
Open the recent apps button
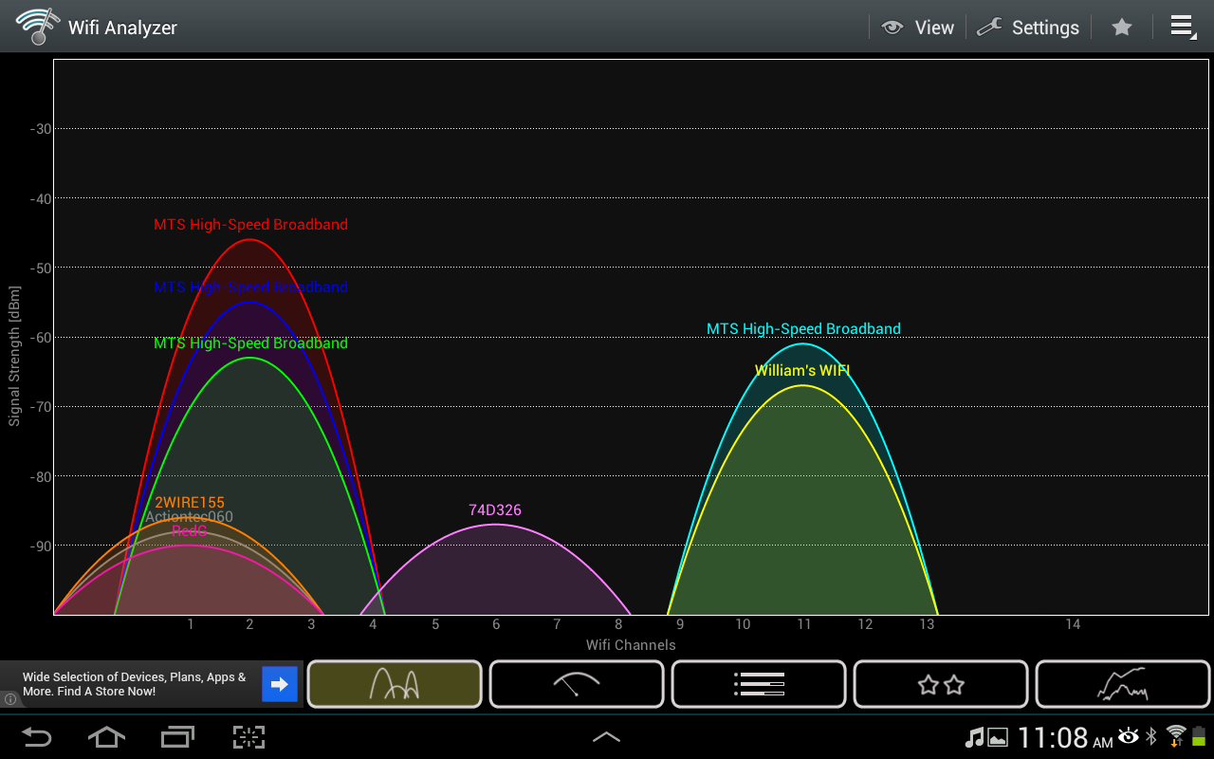pyautogui.click(x=176, y=737)
